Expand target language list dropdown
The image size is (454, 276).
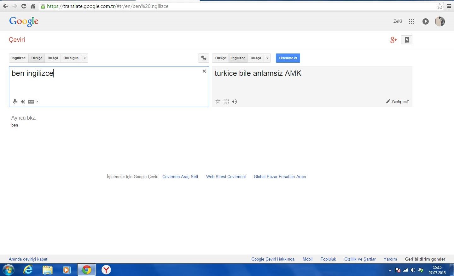point(267,58)
